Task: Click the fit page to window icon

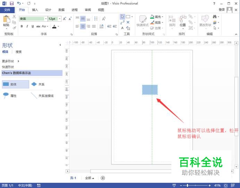Action: click(226, 185)
